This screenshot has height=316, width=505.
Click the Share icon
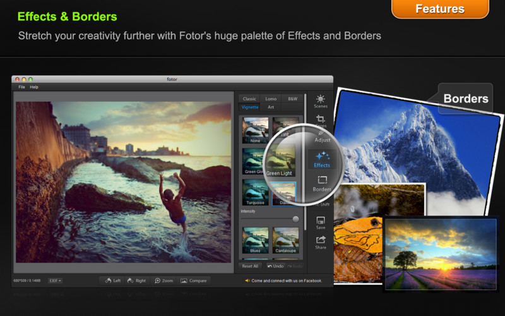(321, 243)
